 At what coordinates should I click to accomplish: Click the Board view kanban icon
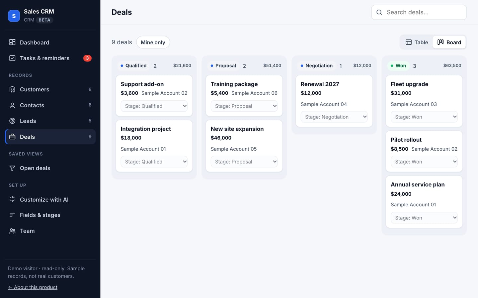440,42
